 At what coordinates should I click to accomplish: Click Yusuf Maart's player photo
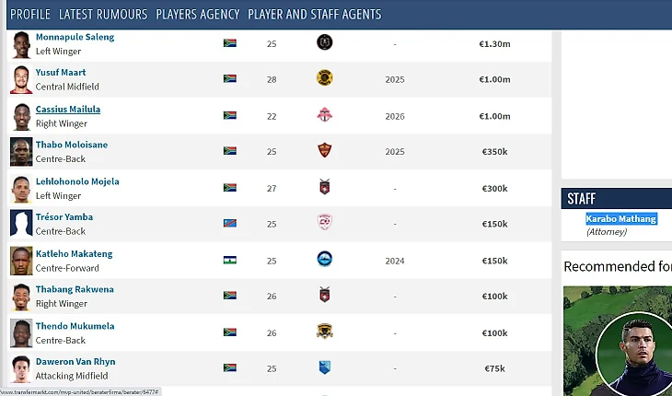pos(21,79)
